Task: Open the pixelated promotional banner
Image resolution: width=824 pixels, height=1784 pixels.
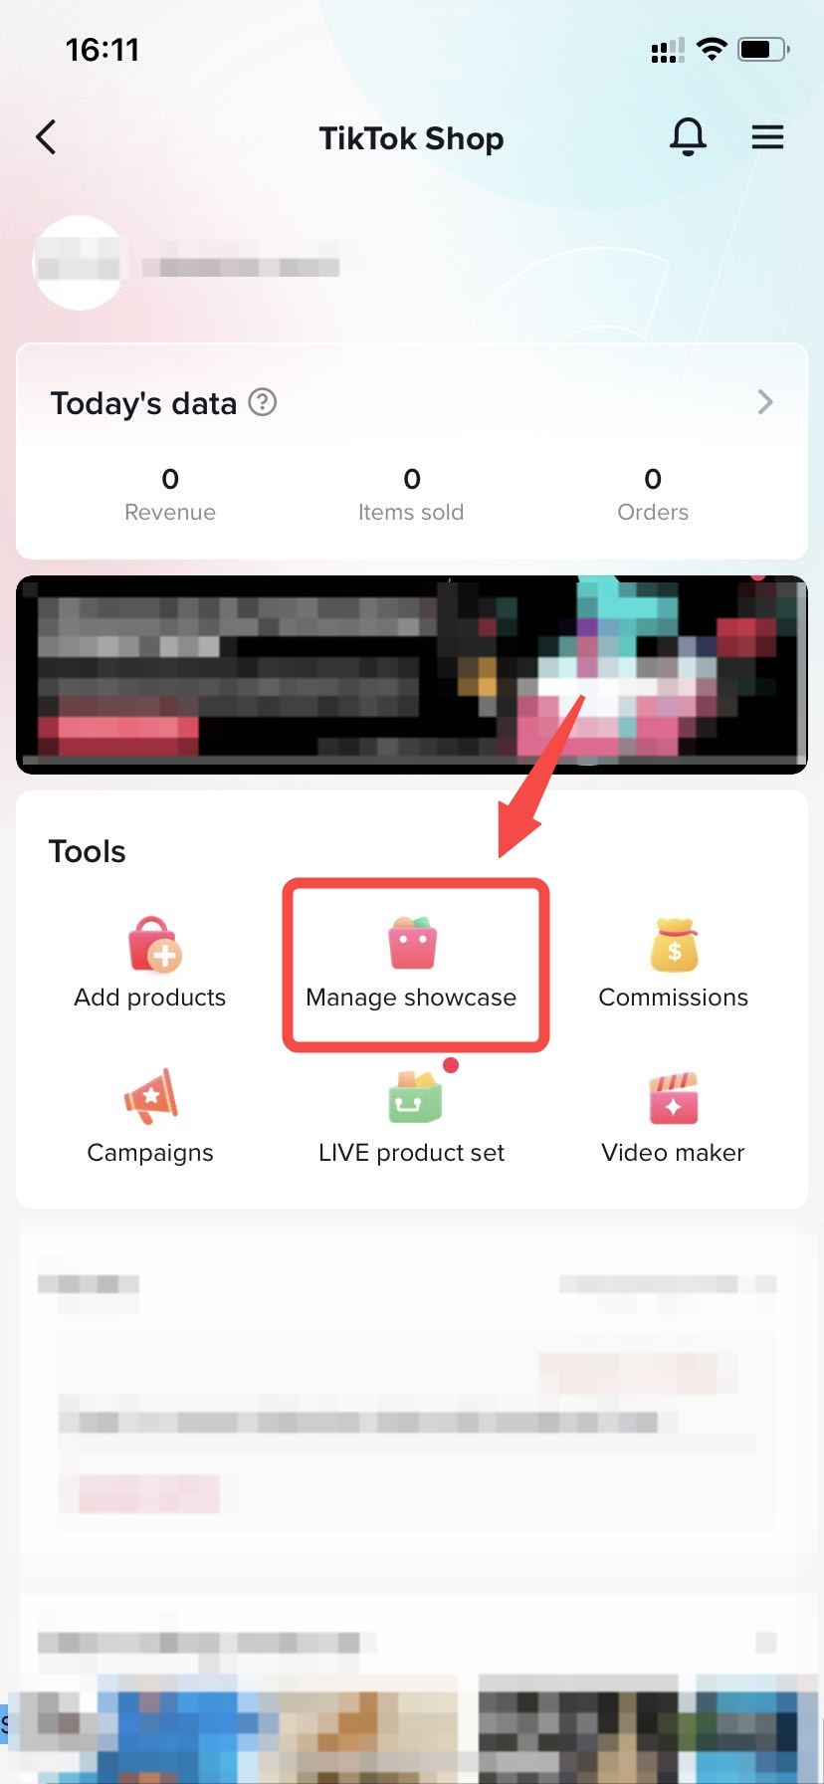Action: (412, 674)
